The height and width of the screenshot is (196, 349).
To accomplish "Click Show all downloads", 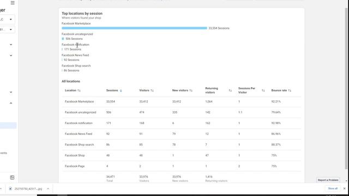I will tap(333, 188).
